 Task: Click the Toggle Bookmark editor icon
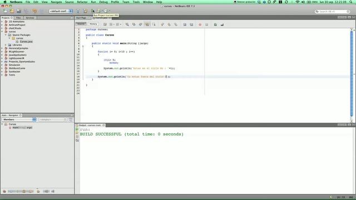pyautogui.click(x=176, y=24)
